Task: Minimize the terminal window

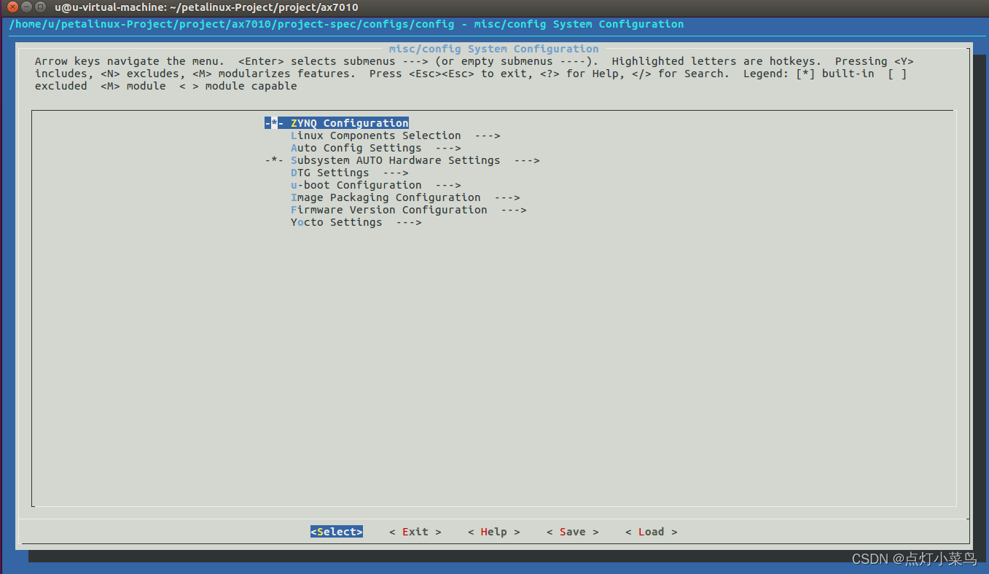Action: pyautogui.click(x=26, y=7)
